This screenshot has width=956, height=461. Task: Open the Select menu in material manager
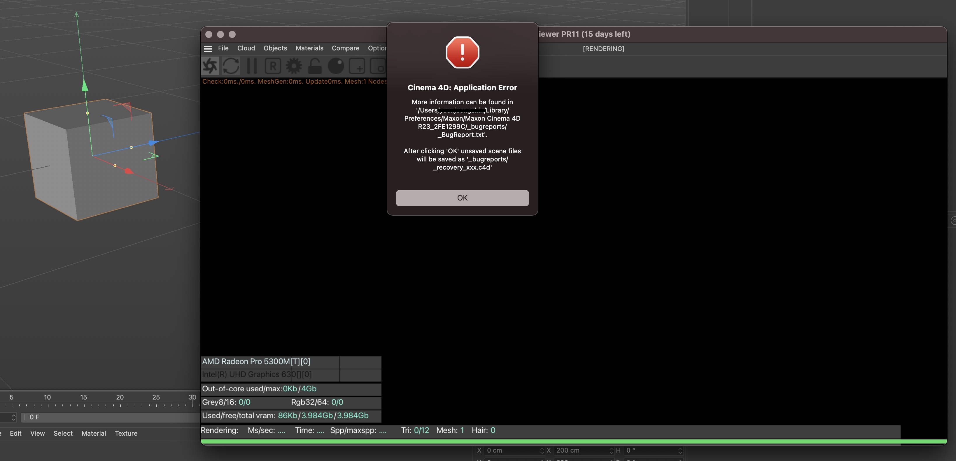click(63, 433)
